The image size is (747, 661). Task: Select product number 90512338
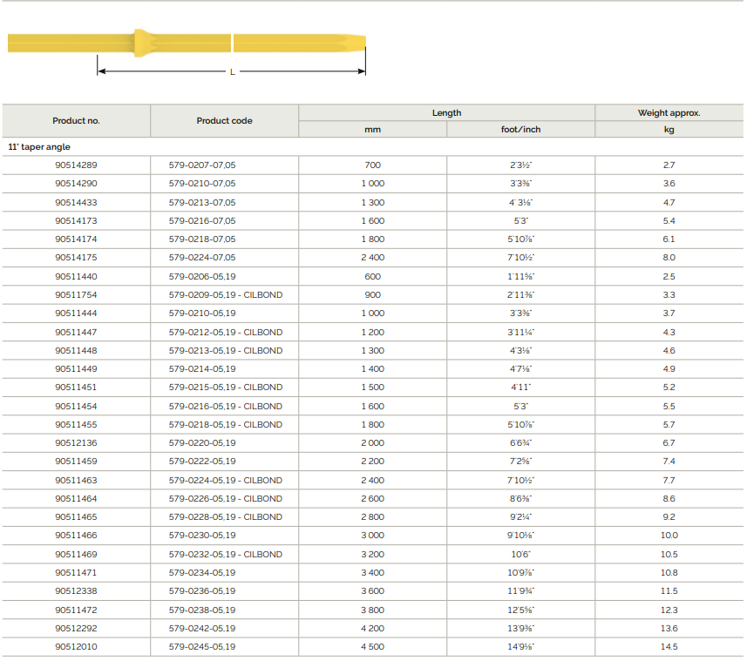tap(76, 591)
